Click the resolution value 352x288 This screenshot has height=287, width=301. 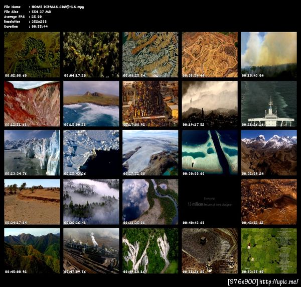point(39,22)
